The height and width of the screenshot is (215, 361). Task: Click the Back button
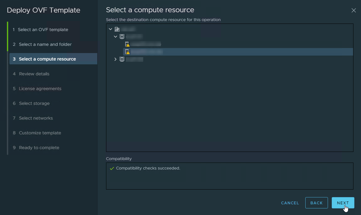pyautogui.click(x=316, y=203)
